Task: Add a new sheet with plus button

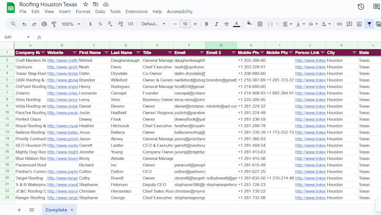Action: click(19, 210)
